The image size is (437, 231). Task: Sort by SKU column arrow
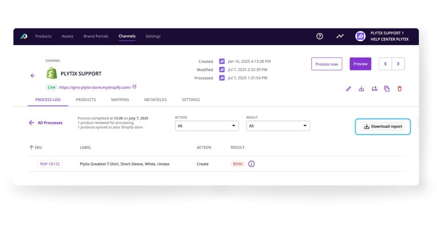point(31,147)
